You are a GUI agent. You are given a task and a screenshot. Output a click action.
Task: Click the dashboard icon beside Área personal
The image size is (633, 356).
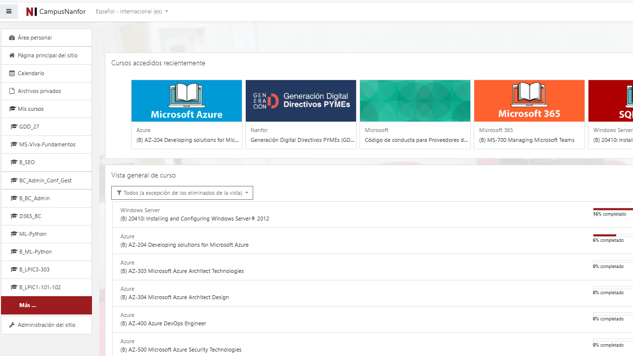12,38
